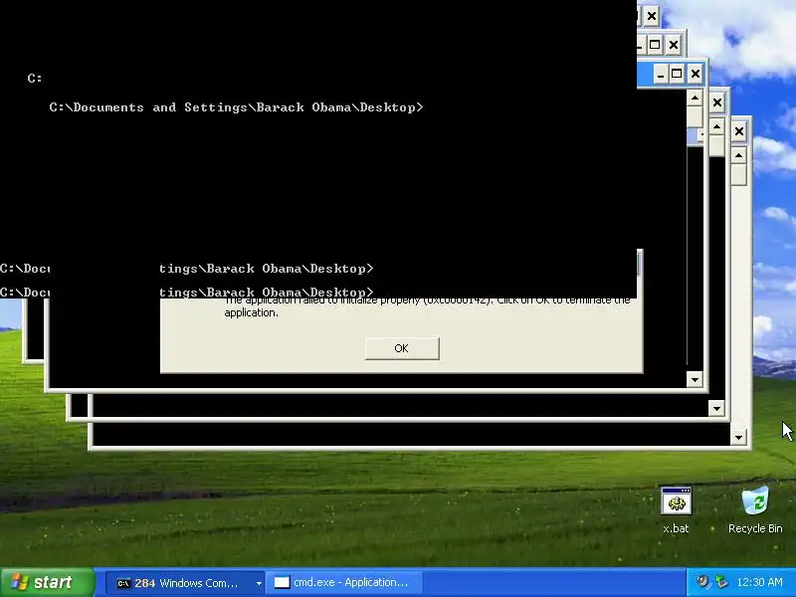796x597 pixels.
Task: Select the Recycle Bin desktop icon
Action: 755,510
